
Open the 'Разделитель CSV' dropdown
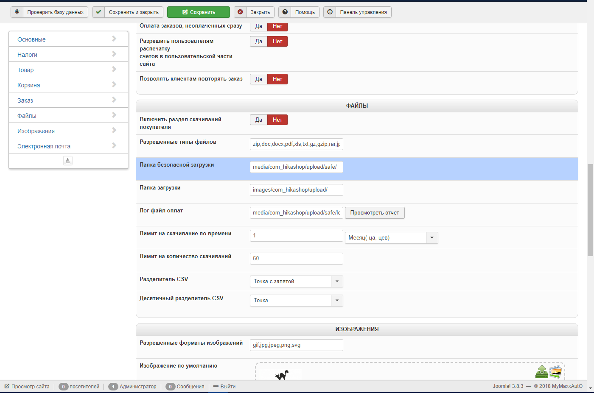click(296, 282)
